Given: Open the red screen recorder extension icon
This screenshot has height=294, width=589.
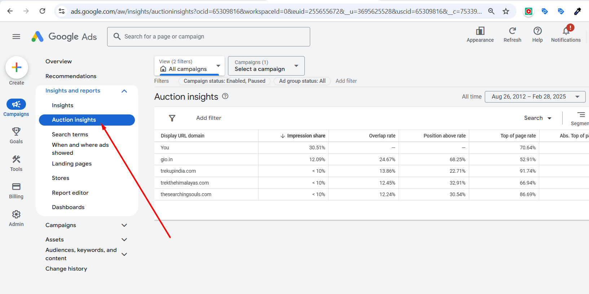Looking at the screenshot, I should (x=528, y=12).
